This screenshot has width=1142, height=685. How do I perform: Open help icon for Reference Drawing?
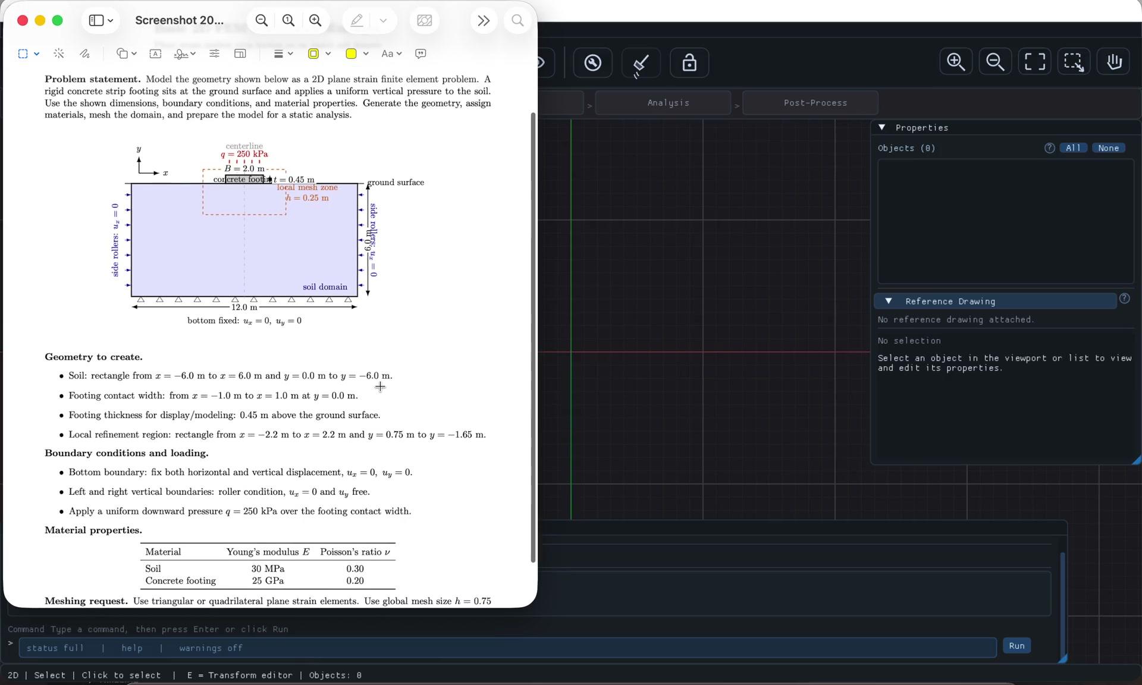click(x=1124, y=298)
